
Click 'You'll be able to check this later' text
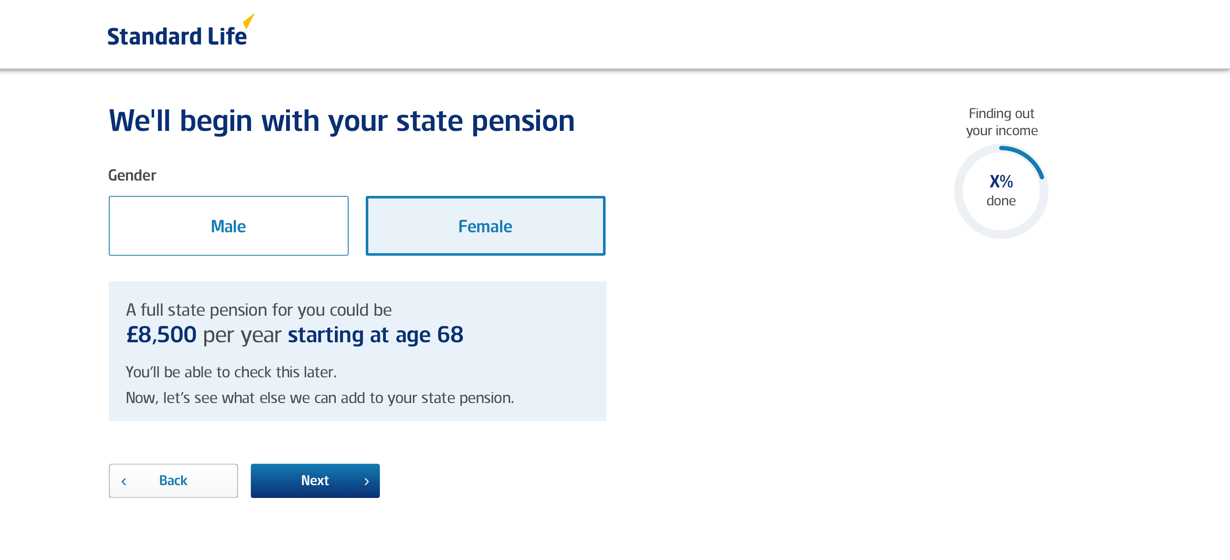pos(231,372)
